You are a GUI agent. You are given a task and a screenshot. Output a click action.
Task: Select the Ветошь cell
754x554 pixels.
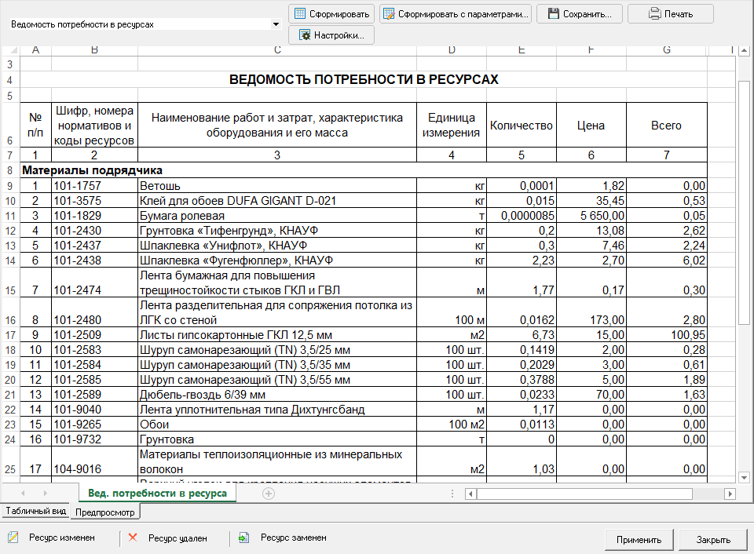point(277,186)
